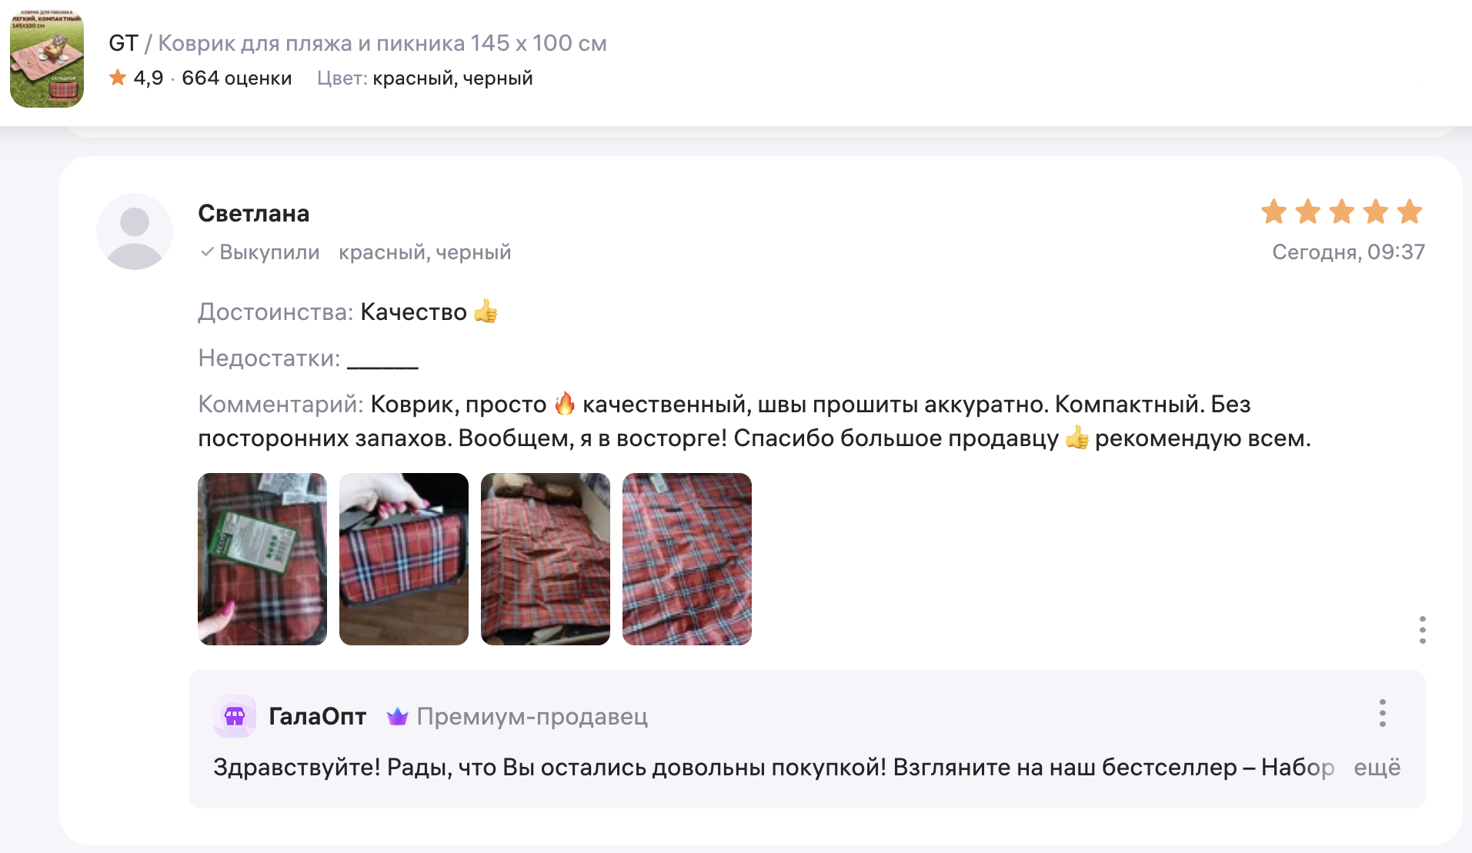Open the product thumbnail image in header
This screenshot has width=1472, height=853.
(47, 59)
